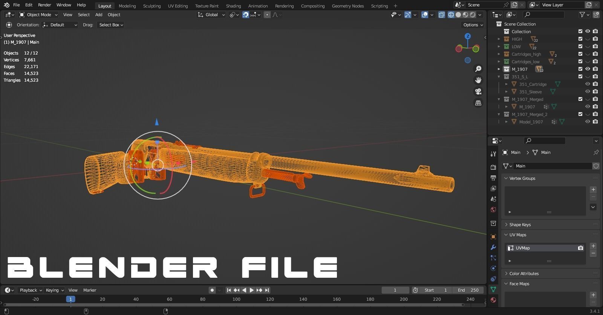Open viewport Options dropdown
Viewport: 603px width, 315px height.
click(x=473, y=25)
